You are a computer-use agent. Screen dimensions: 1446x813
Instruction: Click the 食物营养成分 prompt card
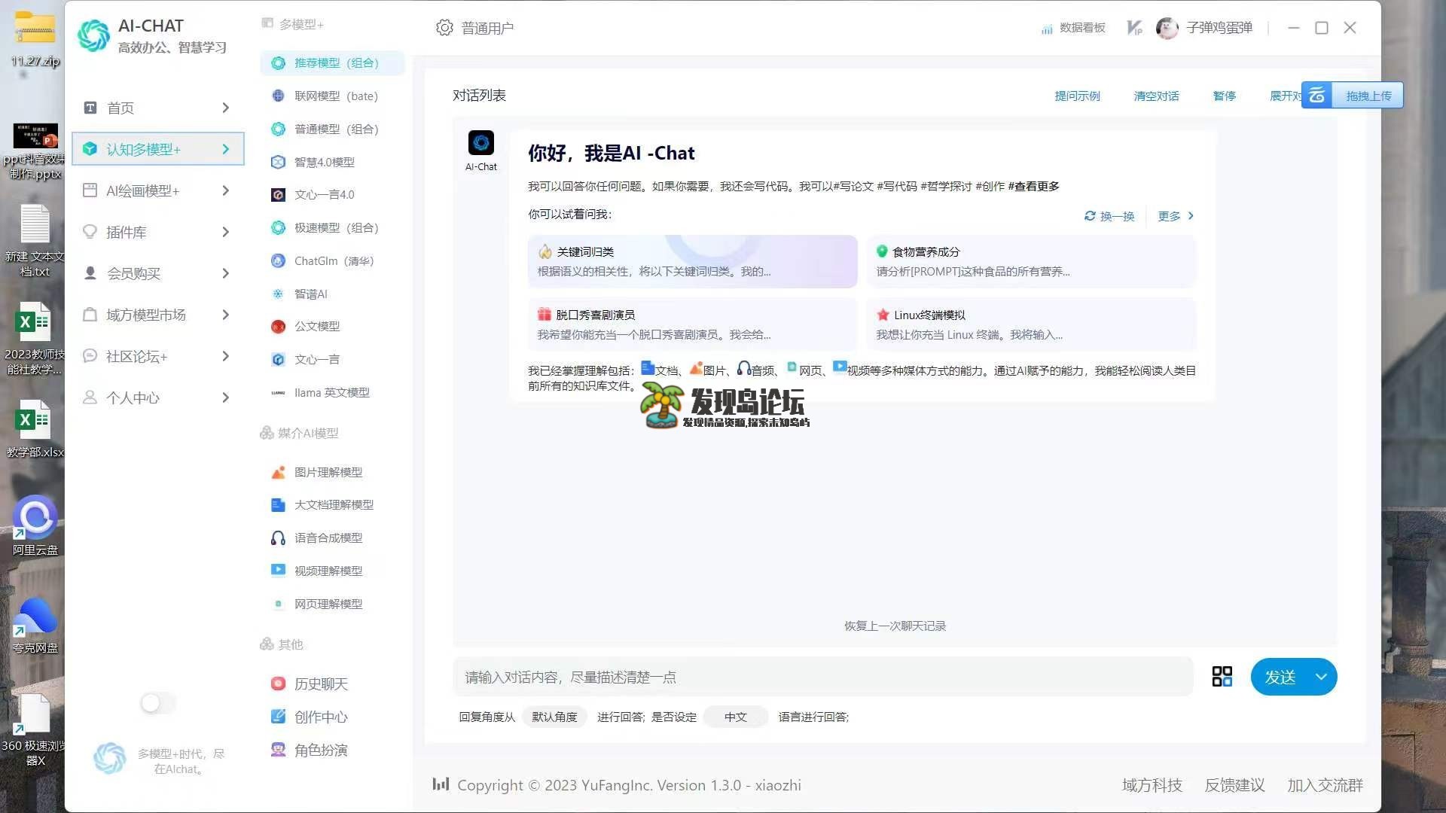(1031, 261)
